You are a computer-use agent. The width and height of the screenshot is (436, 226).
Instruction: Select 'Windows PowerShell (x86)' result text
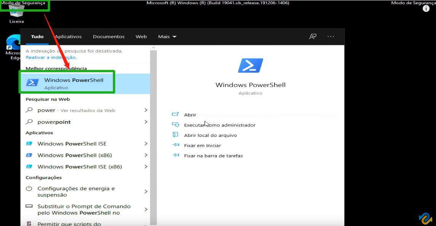coord(75,155)
